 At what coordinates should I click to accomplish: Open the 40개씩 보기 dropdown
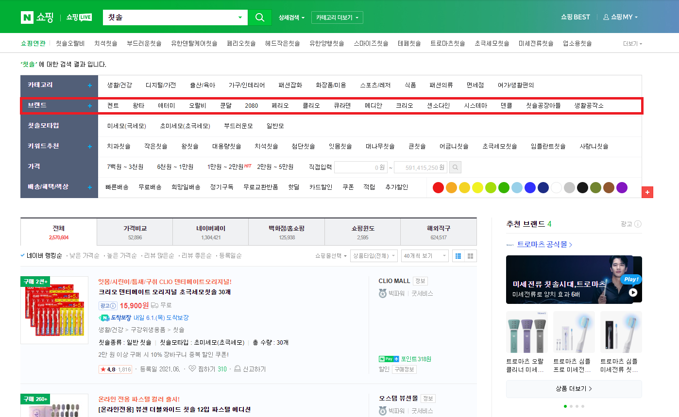424,256
